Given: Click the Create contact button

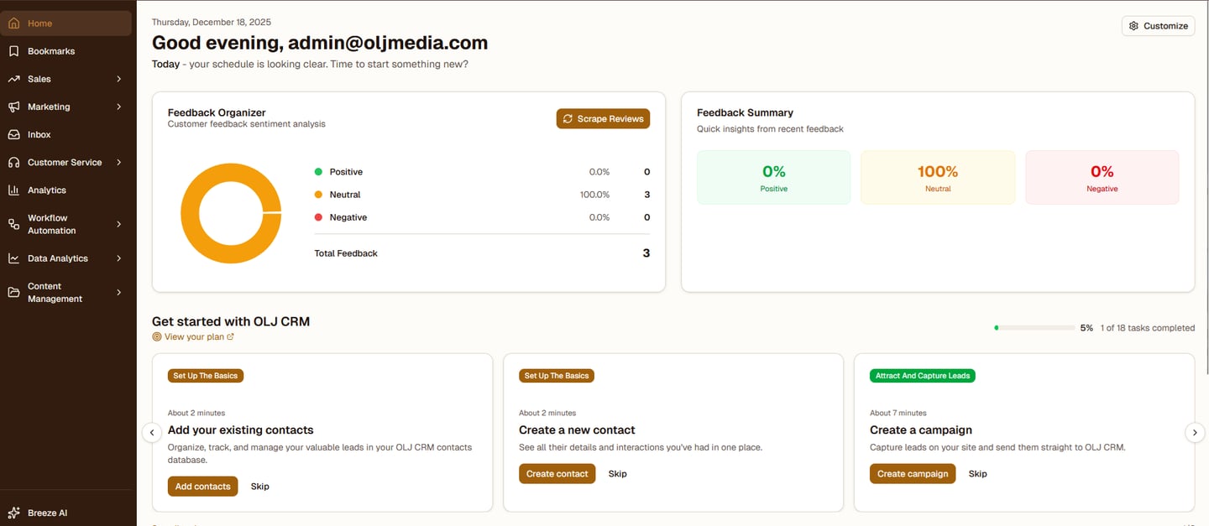Looking at the screenshot, I should [557, 474].
